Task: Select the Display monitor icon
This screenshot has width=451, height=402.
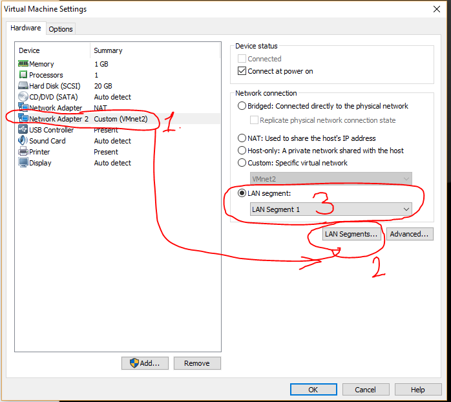Action: [23, 163]
